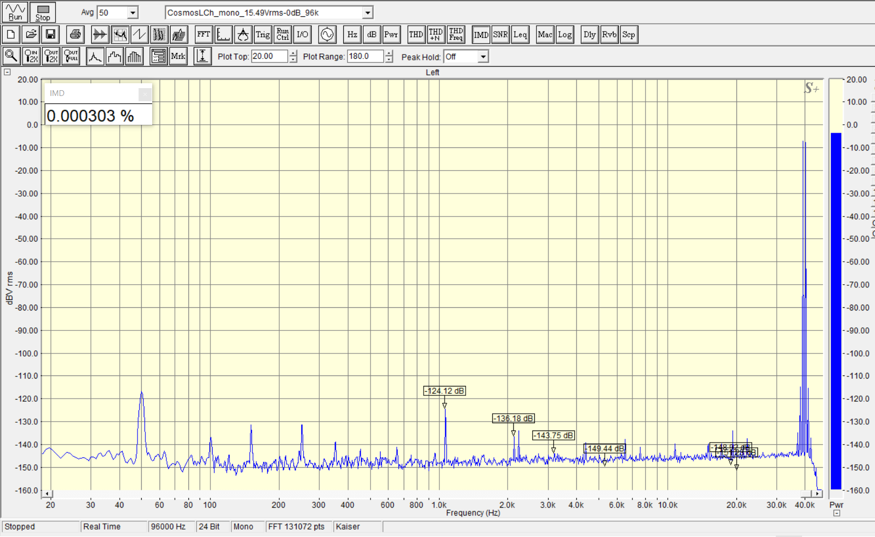875x537 pixels.
Task: Select the bar graph plot style
Action: tap(134, 56)
